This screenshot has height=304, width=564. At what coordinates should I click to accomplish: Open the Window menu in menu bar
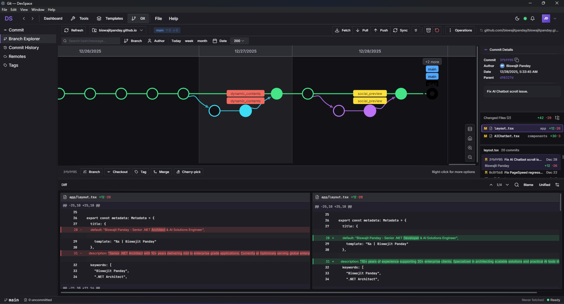coord(38,10)
